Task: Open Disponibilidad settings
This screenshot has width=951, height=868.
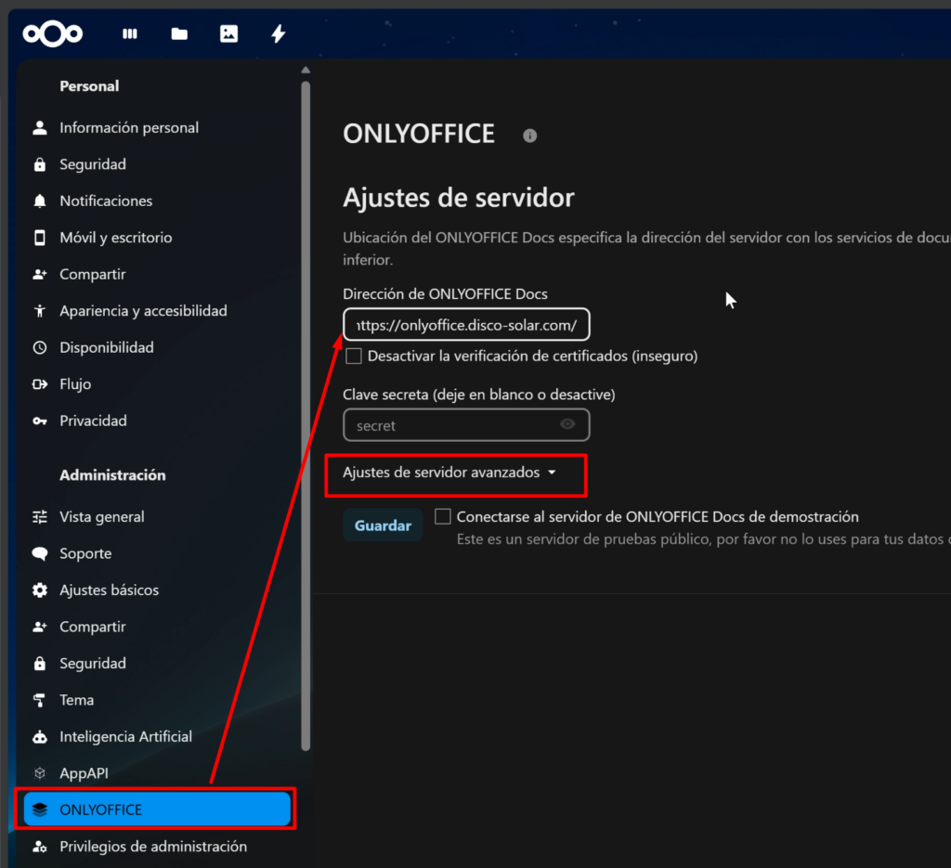Action: point(107,347)
